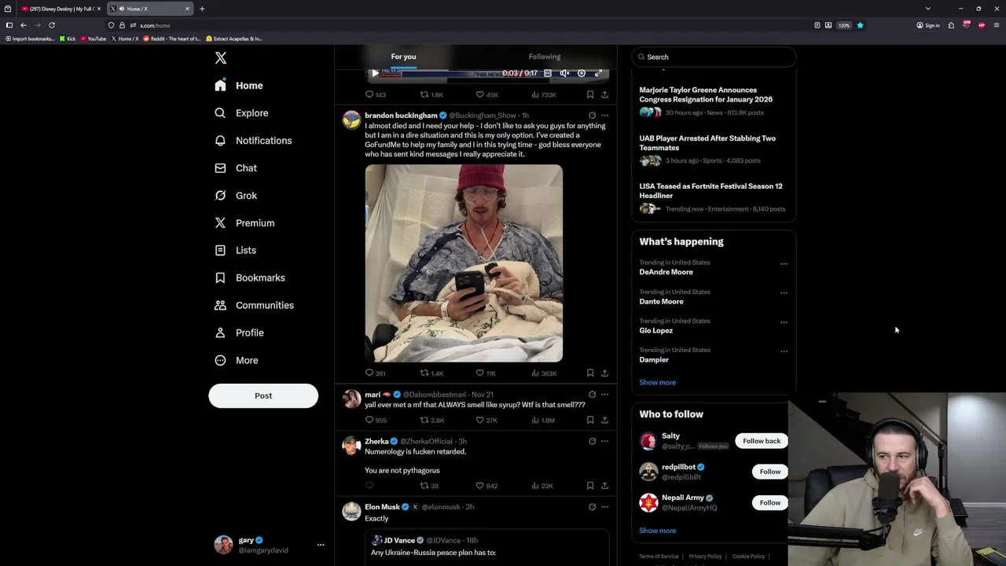Open Explore from the sidebar
Image resolution: width=1006 pixels, height=566 pixels.
click(241, 113)
